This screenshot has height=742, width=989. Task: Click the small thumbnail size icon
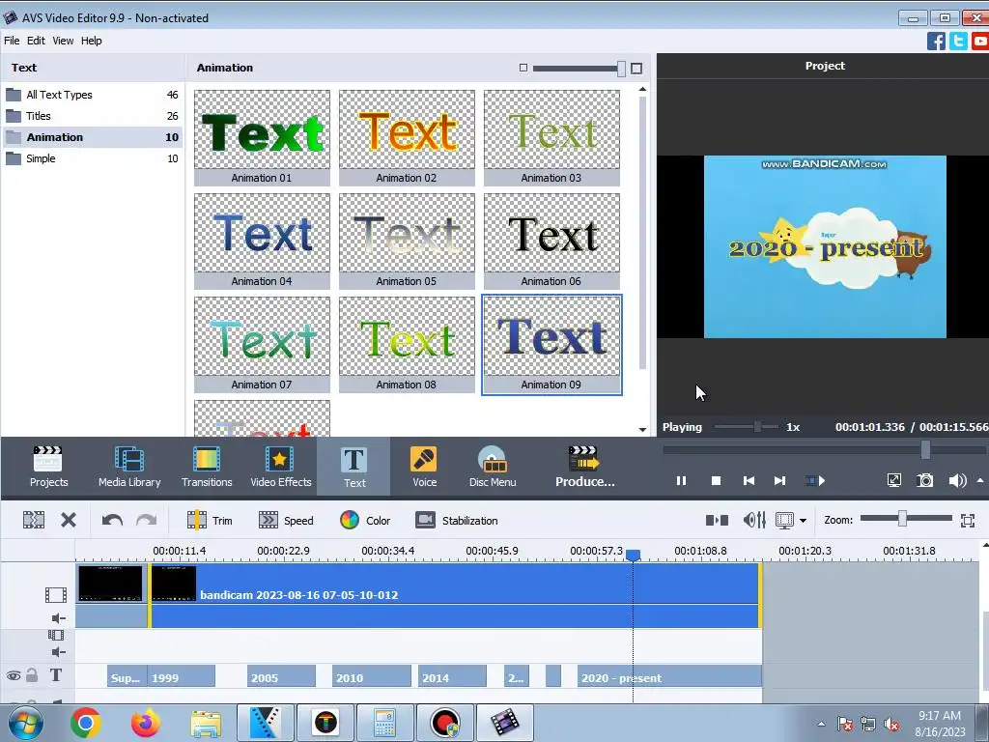[523, 68]
